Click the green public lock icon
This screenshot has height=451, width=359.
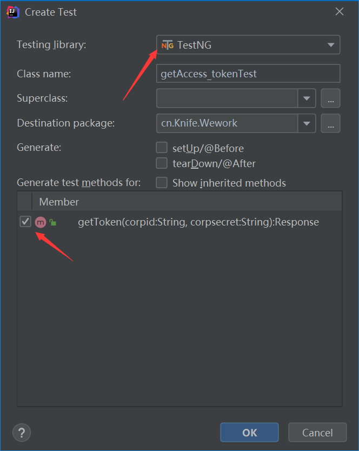pos(53,222)
